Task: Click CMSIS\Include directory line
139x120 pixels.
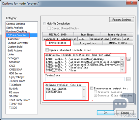Action: (75, 59)
